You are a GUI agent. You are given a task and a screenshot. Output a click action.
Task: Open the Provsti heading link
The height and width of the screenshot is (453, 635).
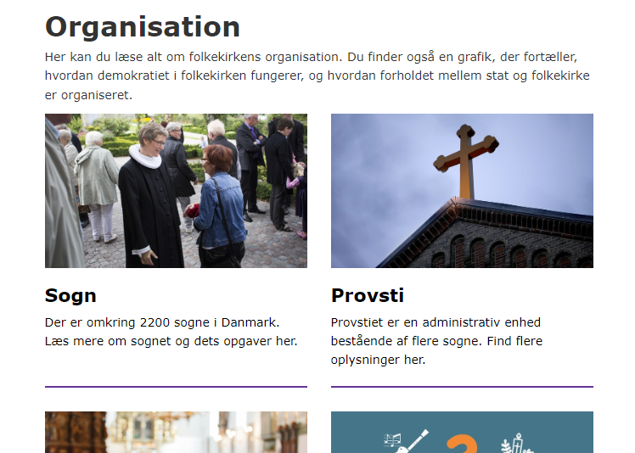tap(368, 295)
